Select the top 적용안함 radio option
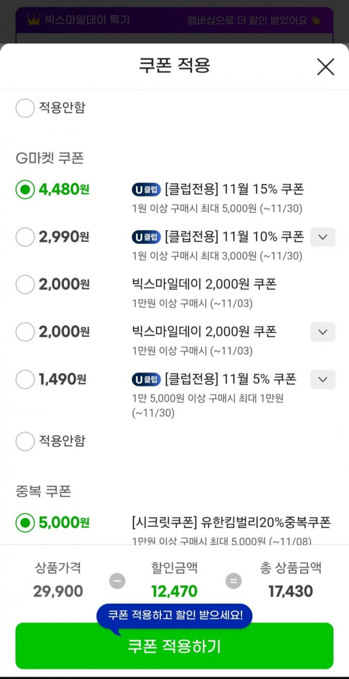Viewport: 349px width, 679px height. (25, 108)
